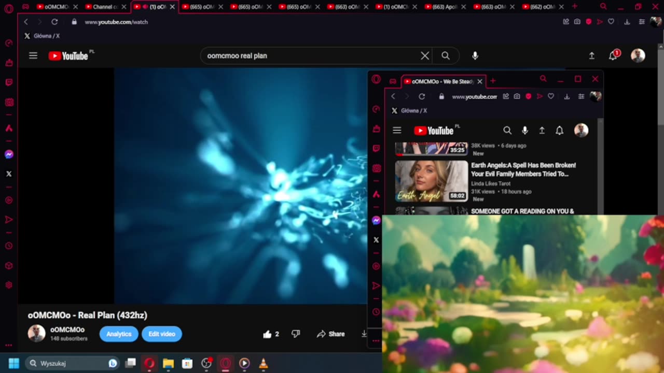The image size is (664, 373).
Task: Open oOMCMOo channel name link
Action: tap(67, 330)
